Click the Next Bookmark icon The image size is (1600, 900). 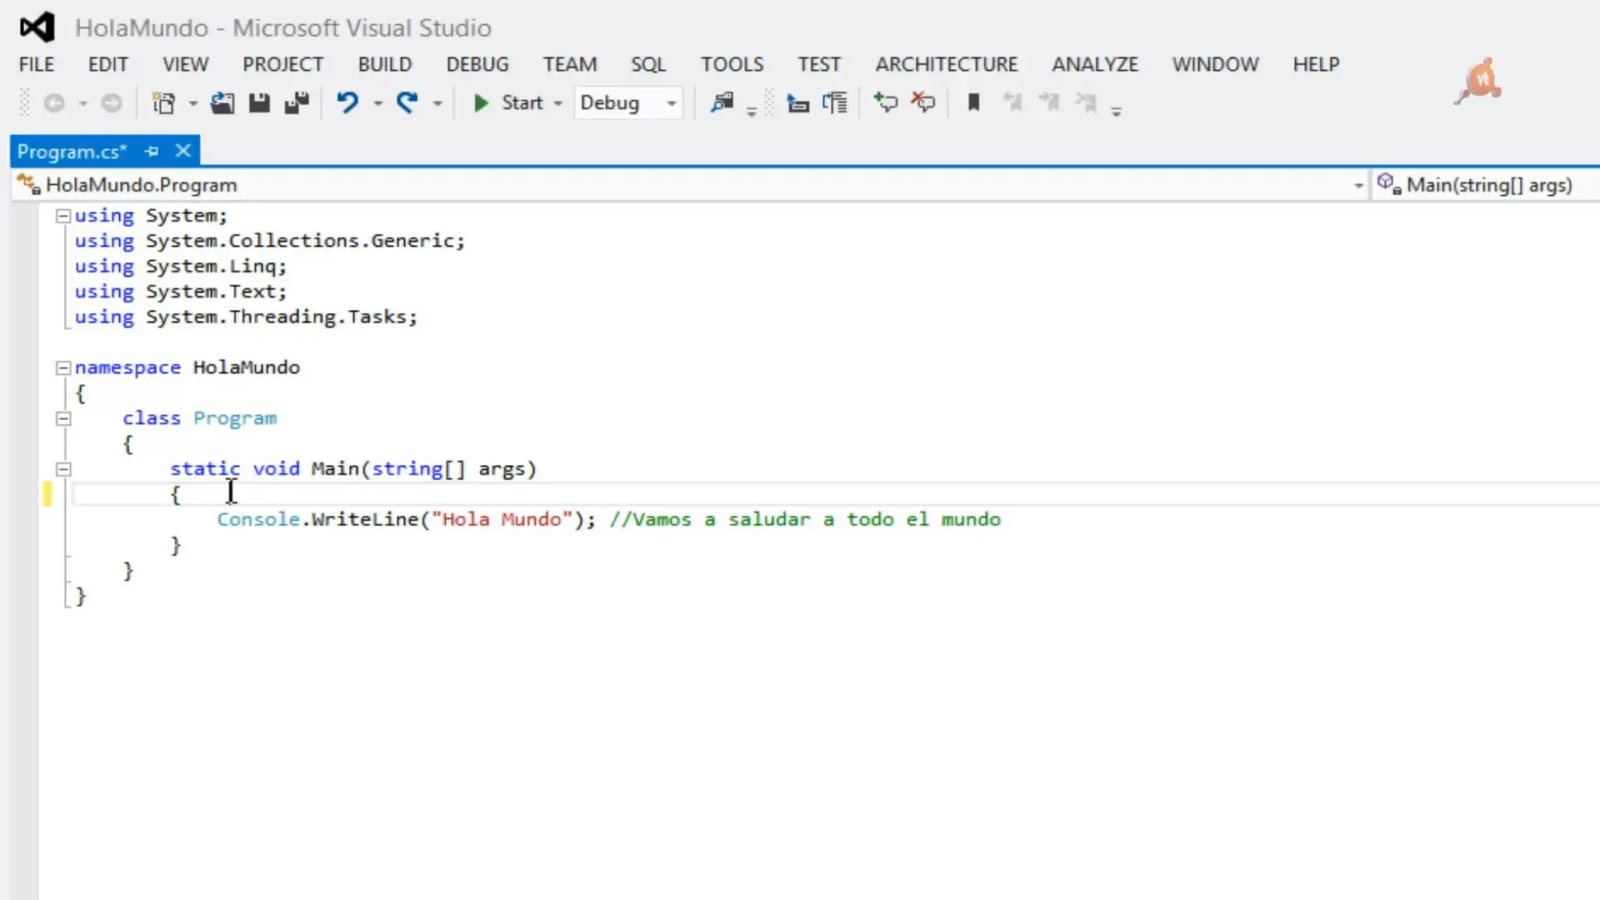1049,102
